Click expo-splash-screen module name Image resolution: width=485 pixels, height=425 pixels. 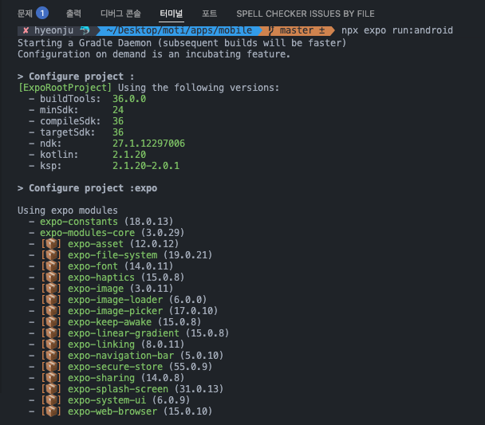coord(118,389)
